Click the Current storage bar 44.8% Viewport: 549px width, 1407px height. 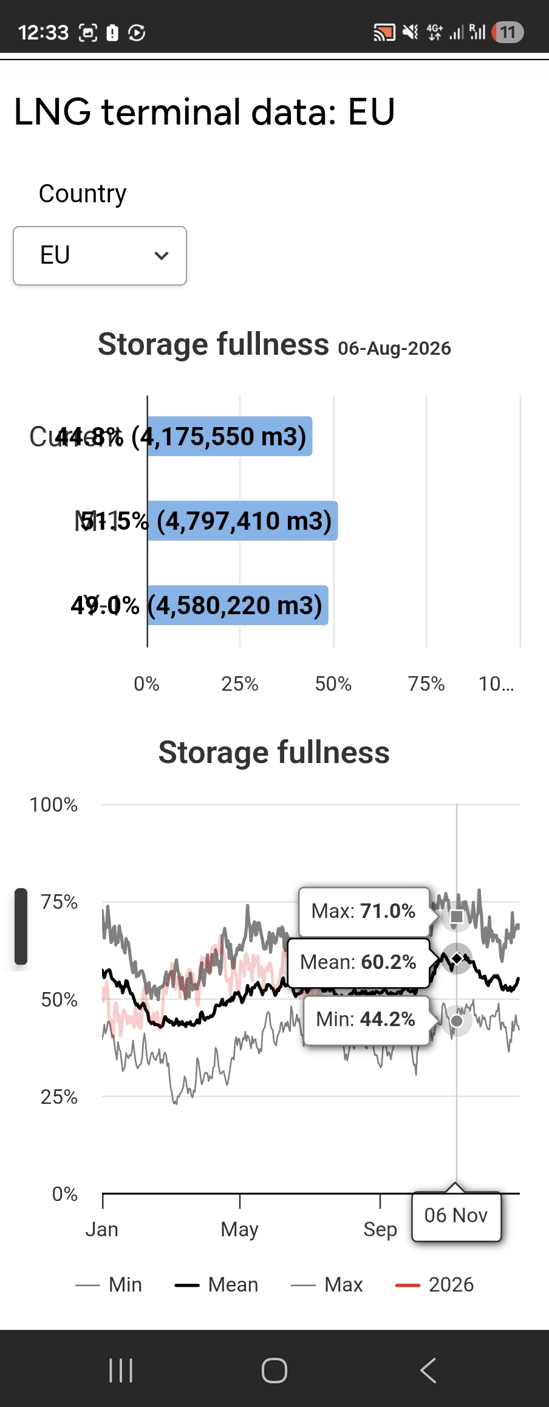pos(230,436)
